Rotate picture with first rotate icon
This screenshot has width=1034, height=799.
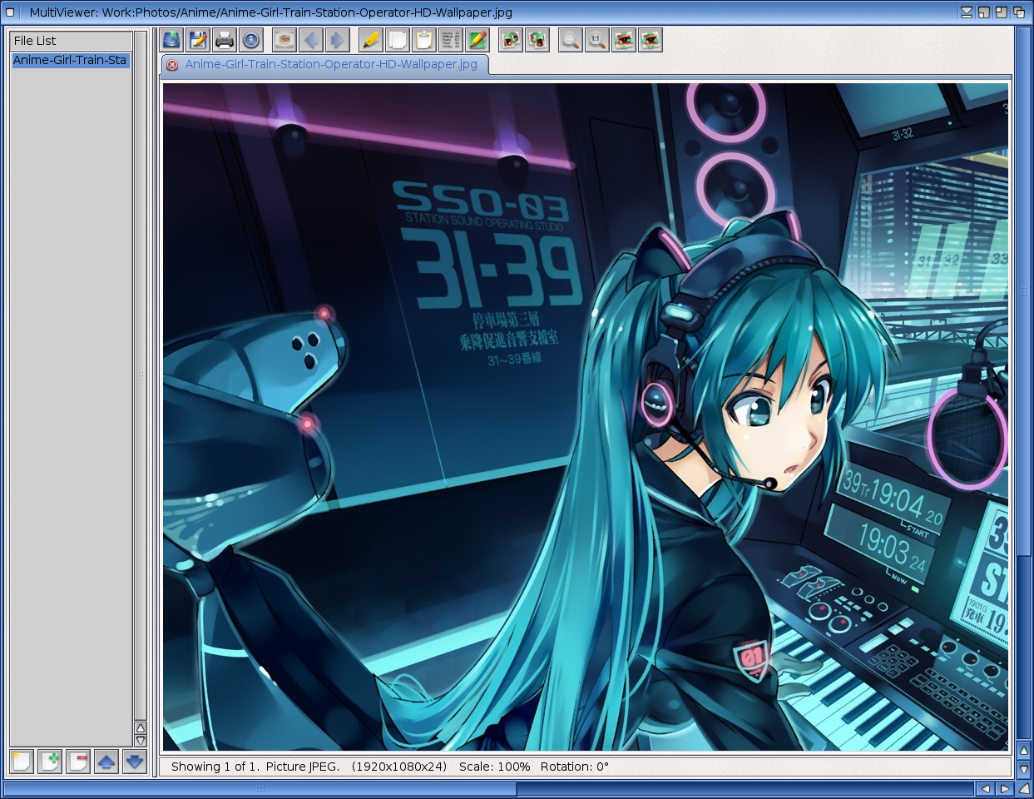tap(511, 39)
